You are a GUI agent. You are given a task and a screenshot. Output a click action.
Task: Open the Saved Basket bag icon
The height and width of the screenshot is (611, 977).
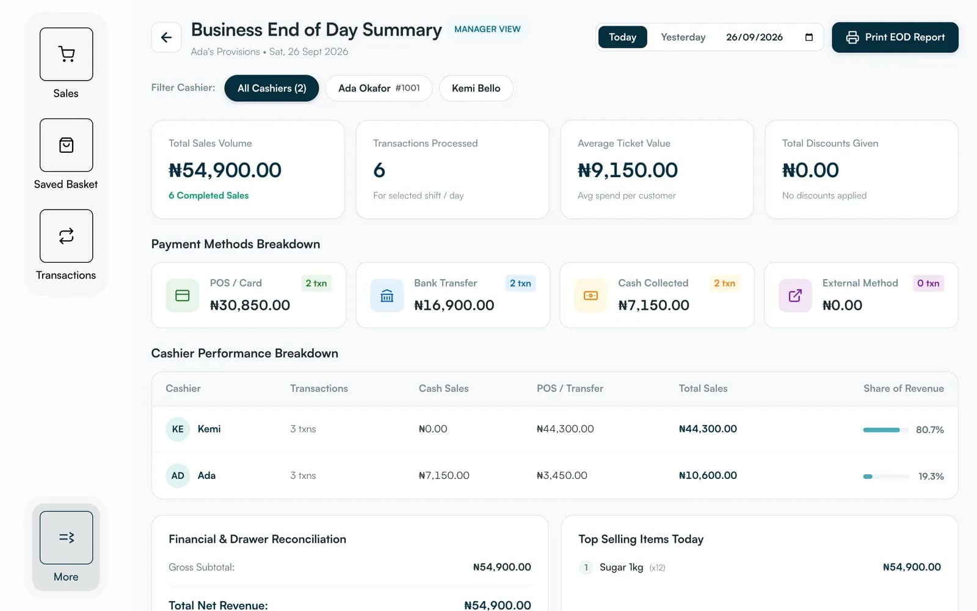[x=66, y=145]
